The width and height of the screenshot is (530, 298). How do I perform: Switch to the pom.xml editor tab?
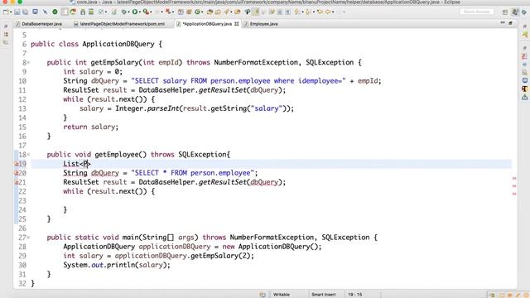[x=119, y=24]
